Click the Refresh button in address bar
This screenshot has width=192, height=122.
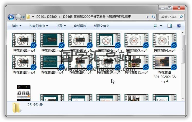[153, 17]
